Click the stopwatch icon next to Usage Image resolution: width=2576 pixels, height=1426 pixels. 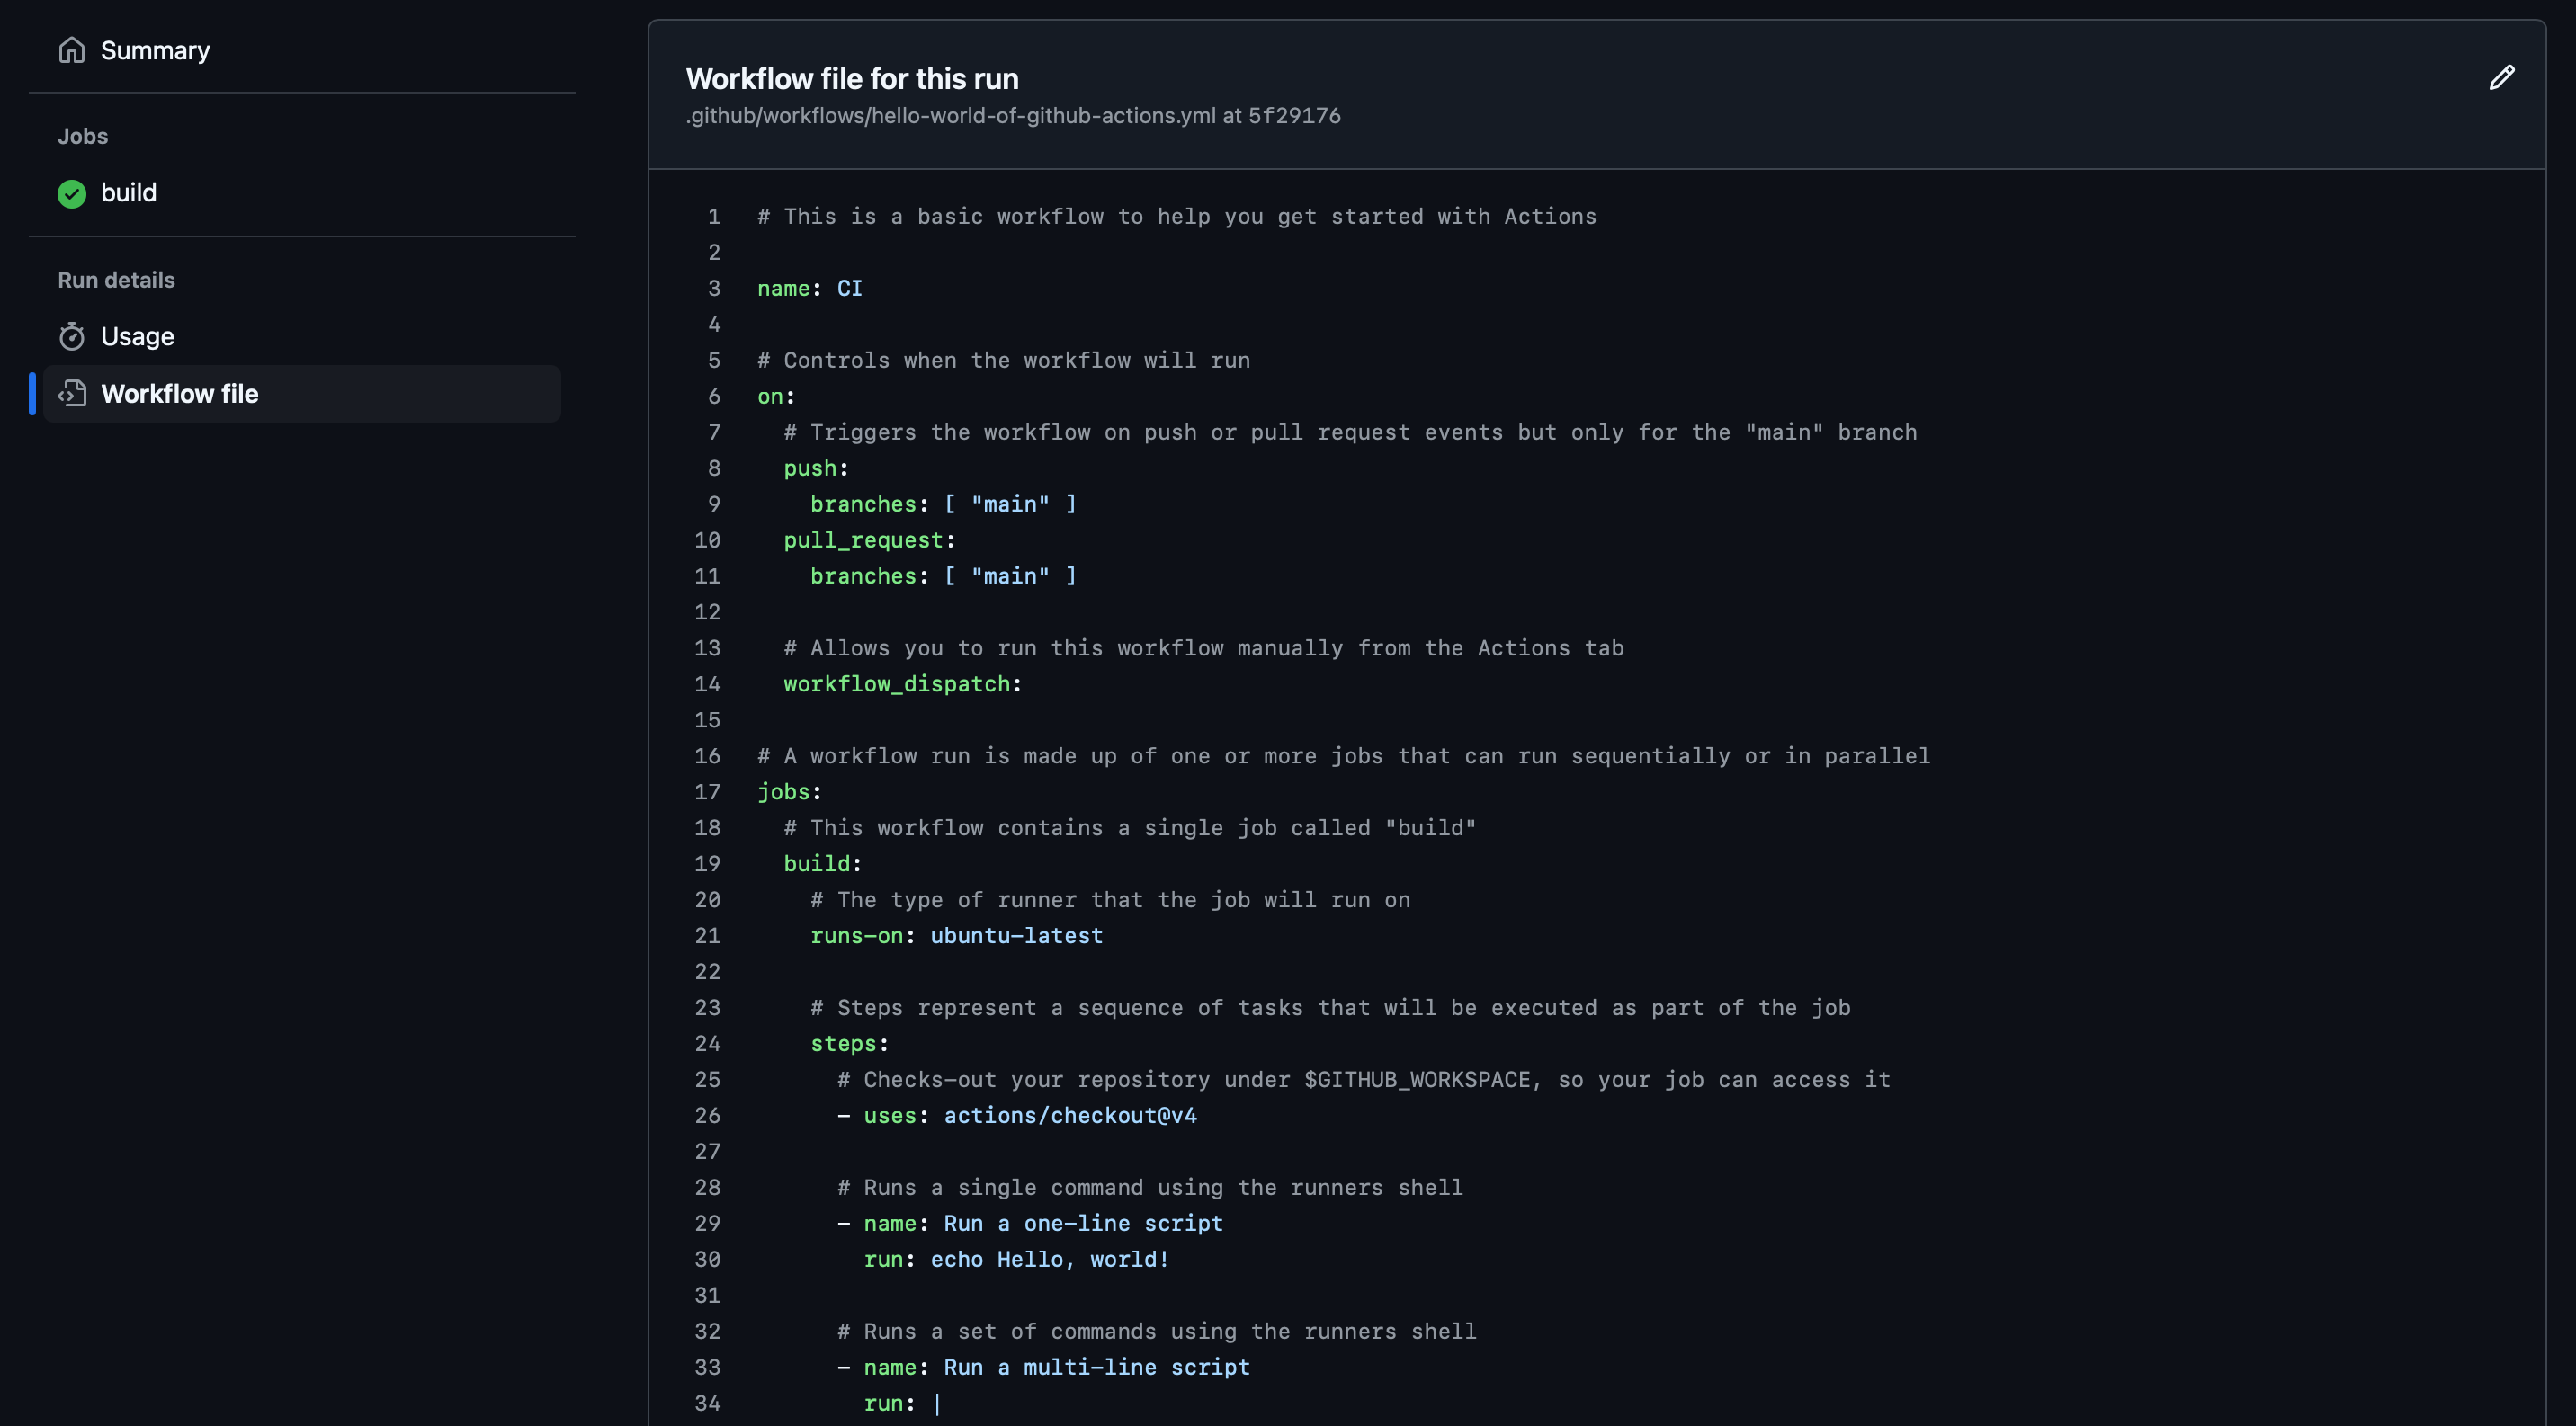72,337
